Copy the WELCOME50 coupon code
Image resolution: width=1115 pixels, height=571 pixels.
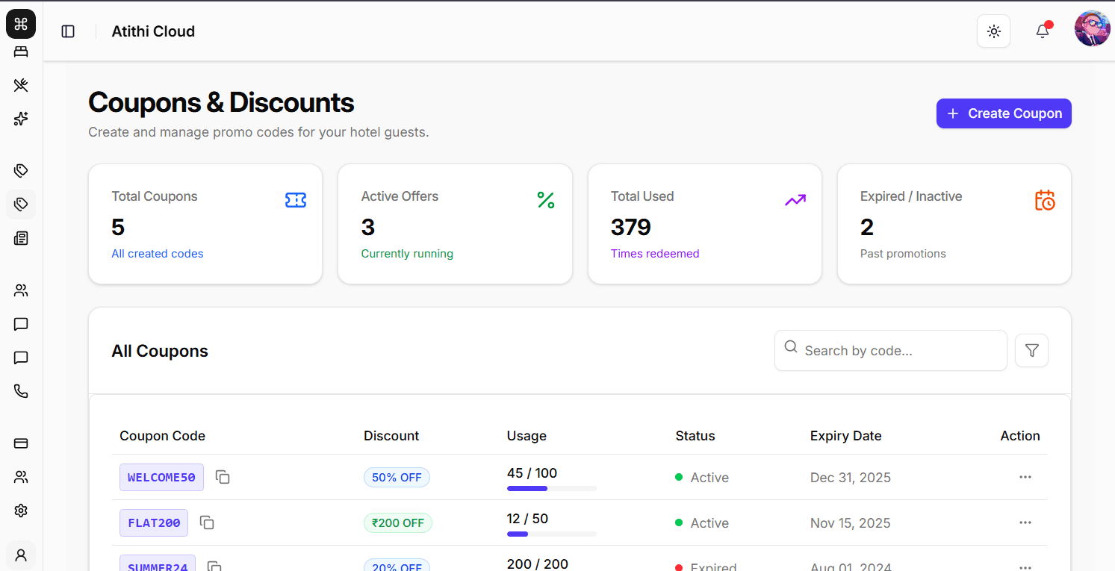pos(223,477)
